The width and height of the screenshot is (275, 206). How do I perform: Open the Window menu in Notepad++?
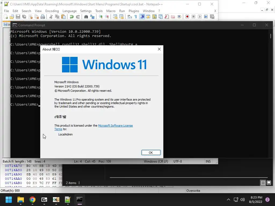click(x=149, y=11)
